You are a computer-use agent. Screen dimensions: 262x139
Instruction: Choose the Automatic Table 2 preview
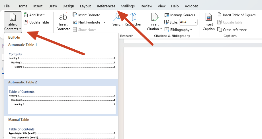(61, 98)
